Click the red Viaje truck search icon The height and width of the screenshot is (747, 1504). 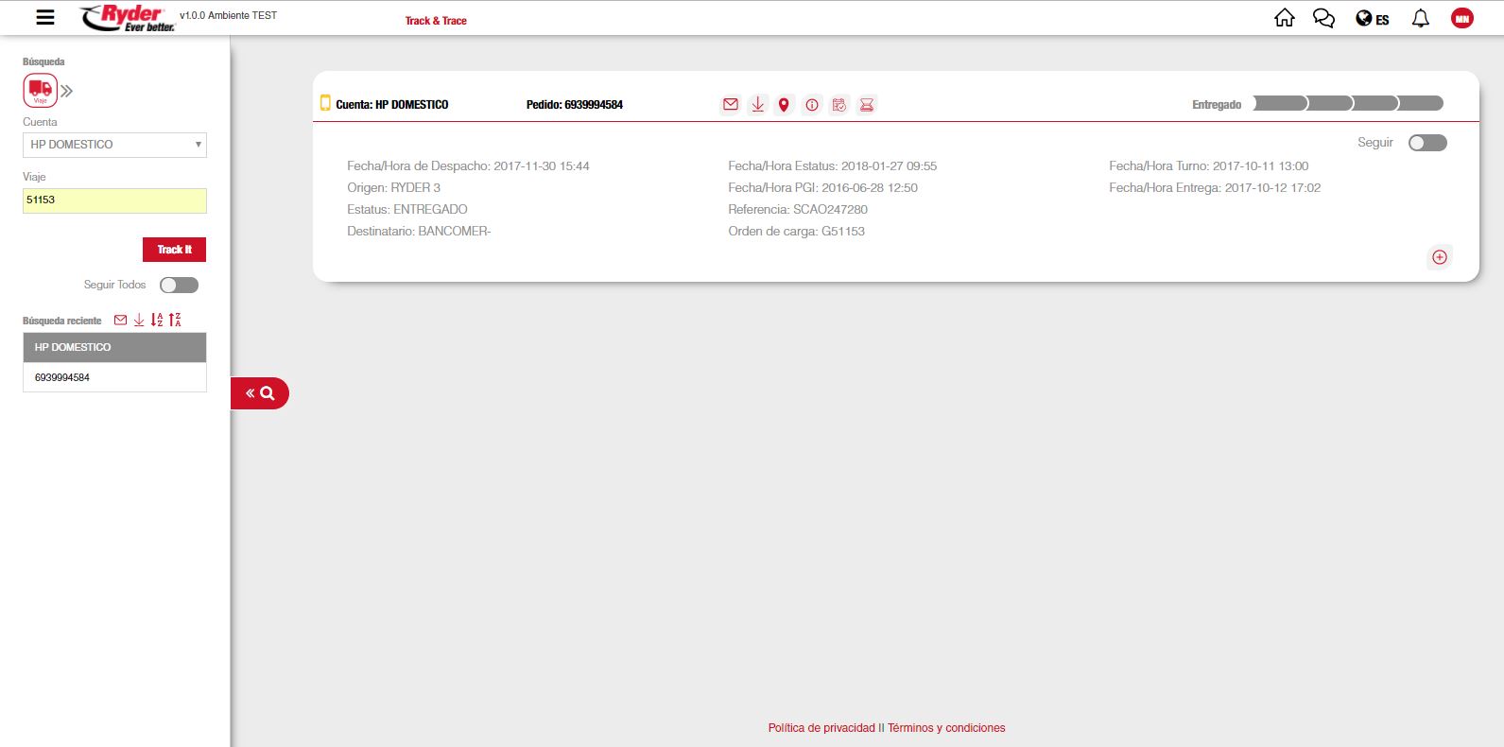(41, 91)
